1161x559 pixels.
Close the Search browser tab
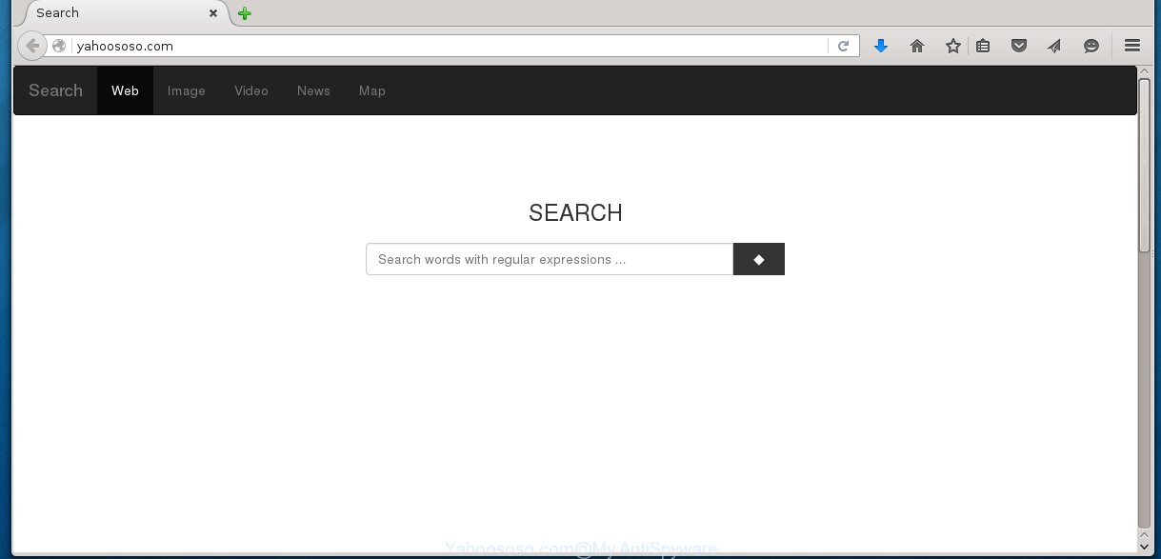(x=213, y=13)
